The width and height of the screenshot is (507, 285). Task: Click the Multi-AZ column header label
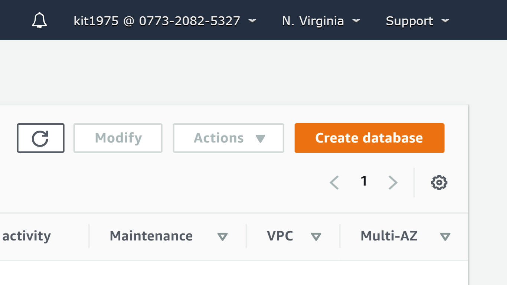click(x=389, y=236)
